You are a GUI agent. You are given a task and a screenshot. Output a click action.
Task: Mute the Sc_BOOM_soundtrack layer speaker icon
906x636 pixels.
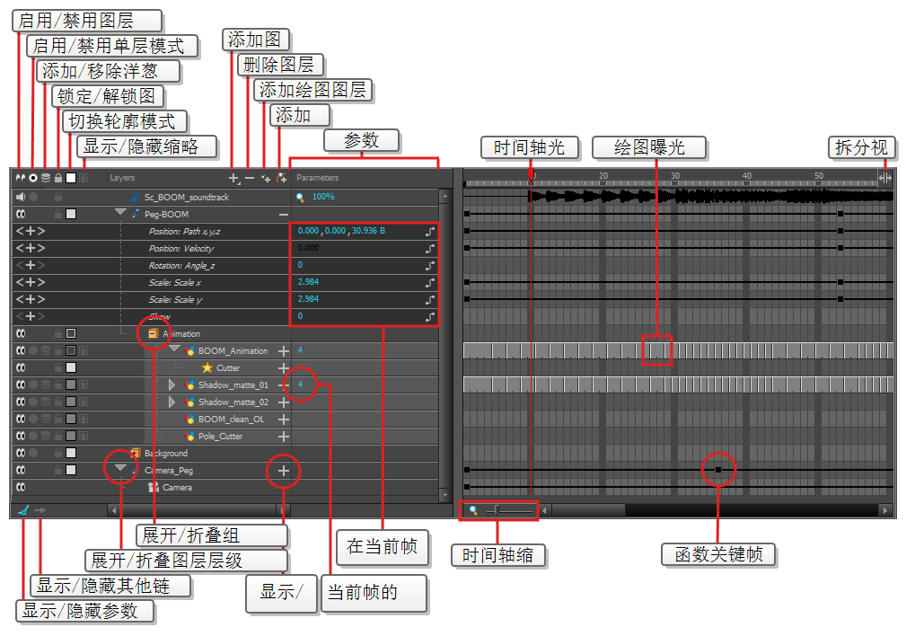[20, 197]
